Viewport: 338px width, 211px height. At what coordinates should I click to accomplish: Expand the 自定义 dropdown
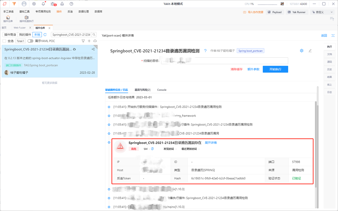[322, 12]
